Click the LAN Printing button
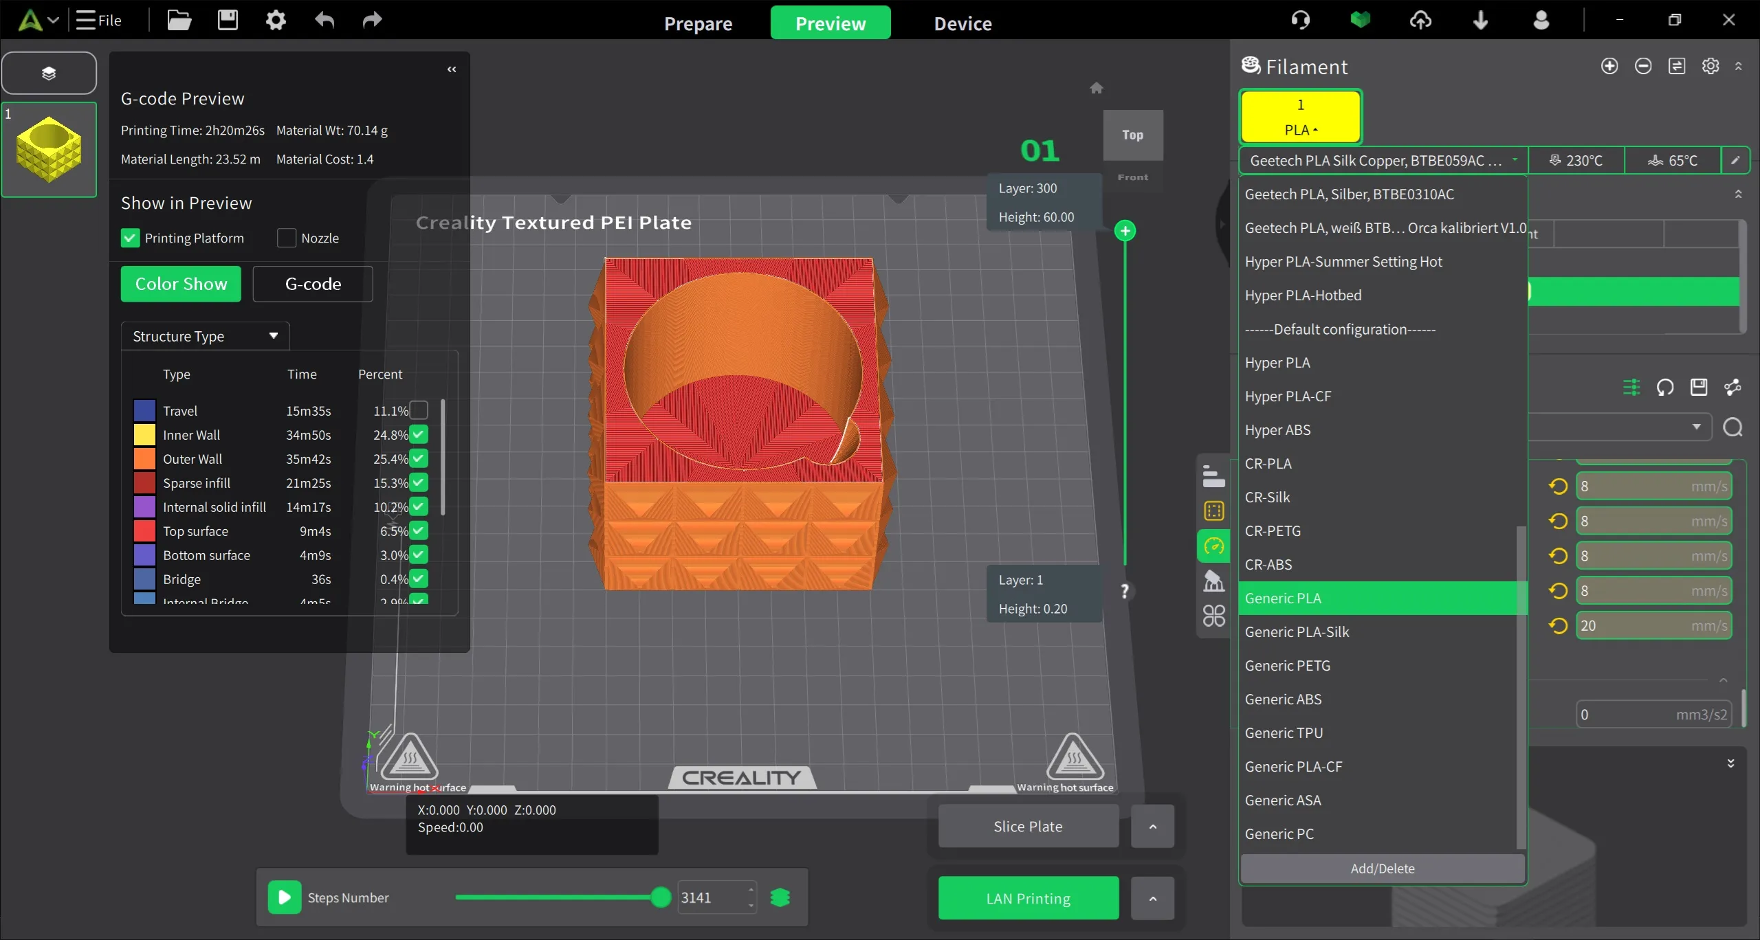1760x940 pixels. (x=1028, y=898)
